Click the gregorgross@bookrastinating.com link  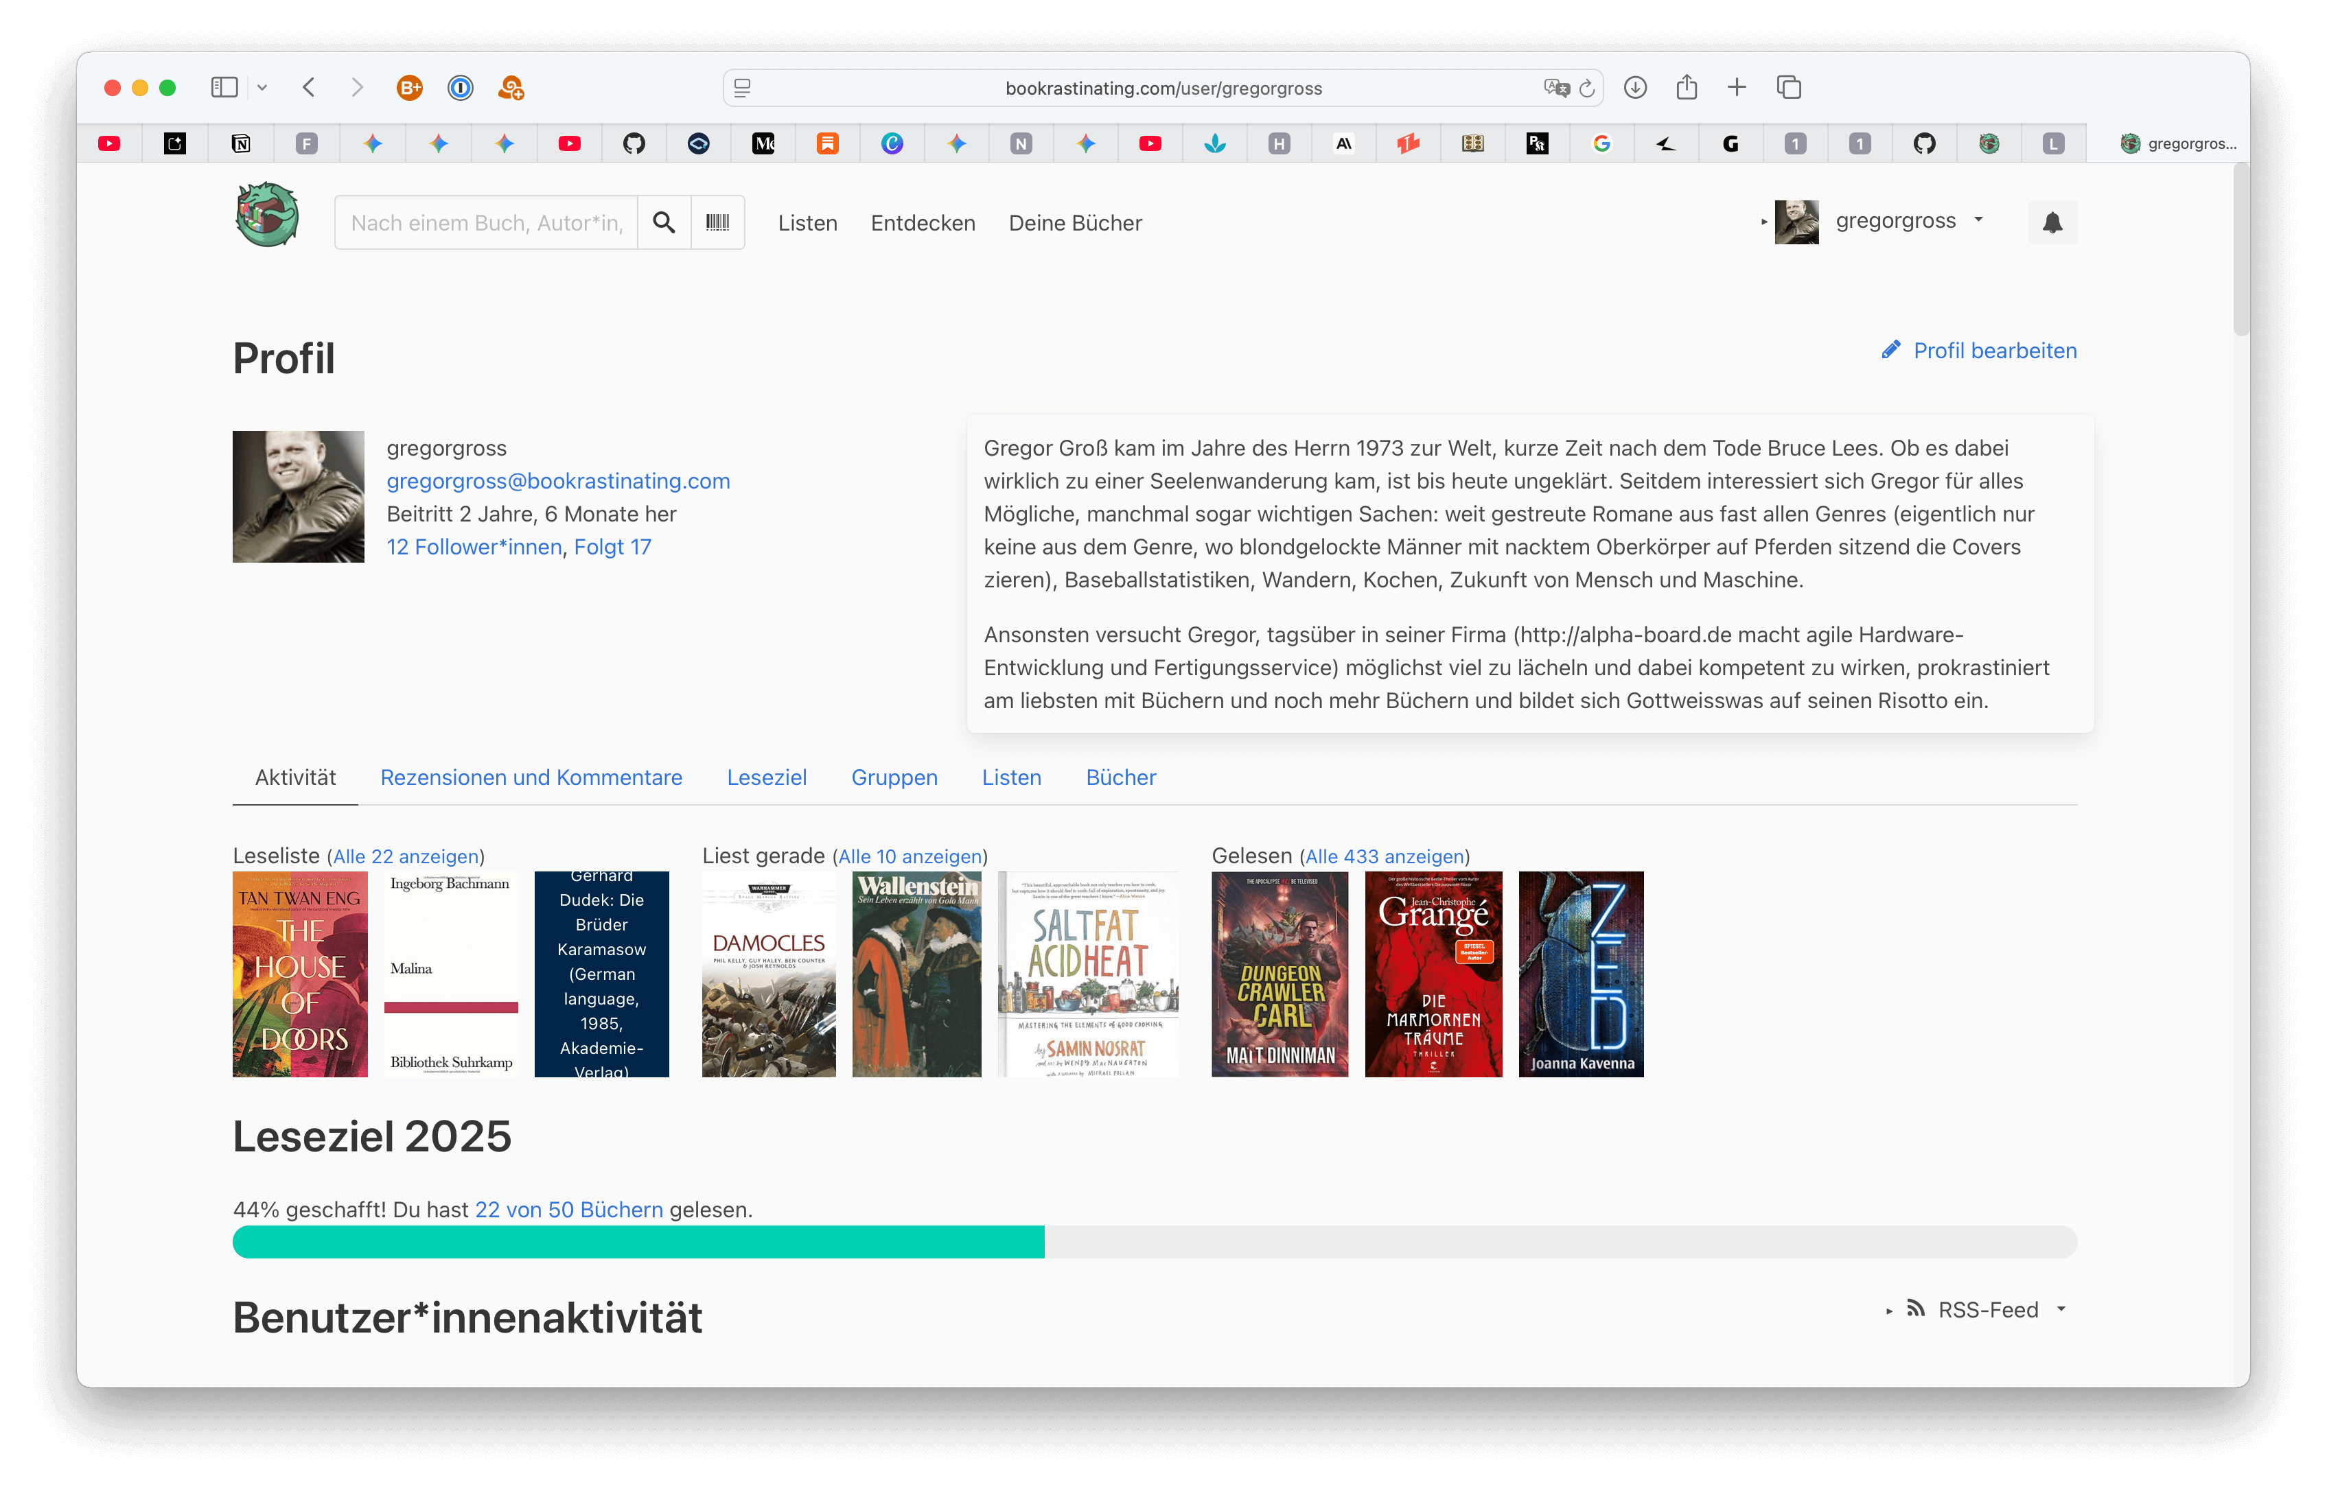pos(558,480)
